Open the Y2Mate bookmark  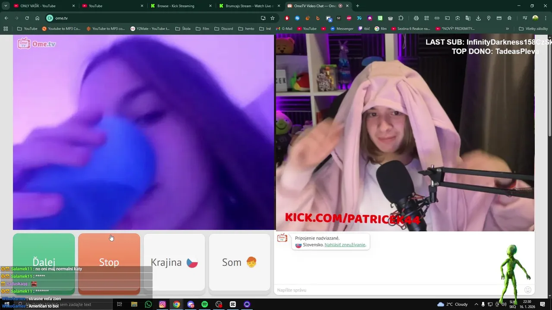pos(150,29)
